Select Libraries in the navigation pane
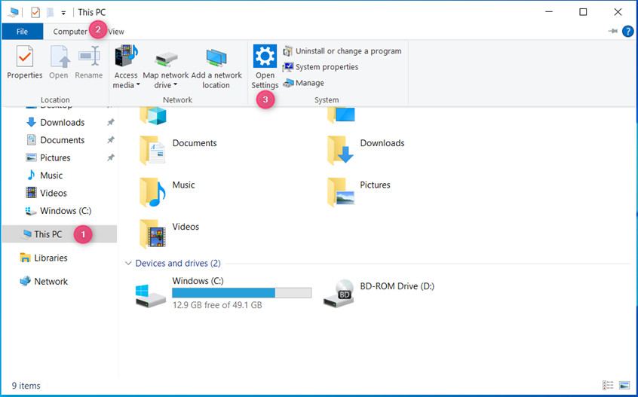Viewport: 638px width, 397px height. click(x=51, y=258)
